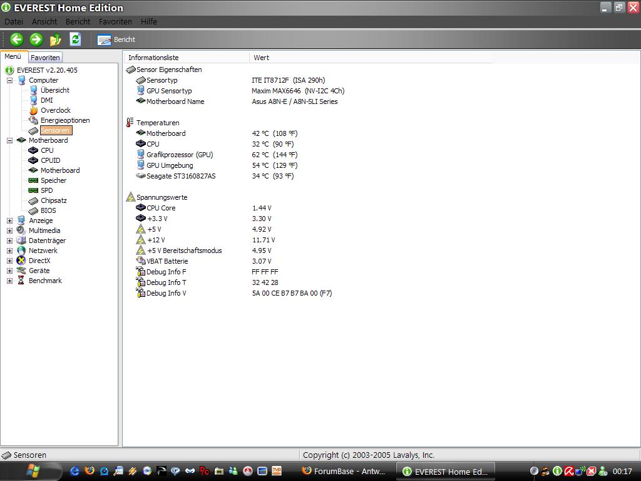The image size is (641, 481).
Task: Switch to the Favoriten tab in sidebar
Action: 45,58
